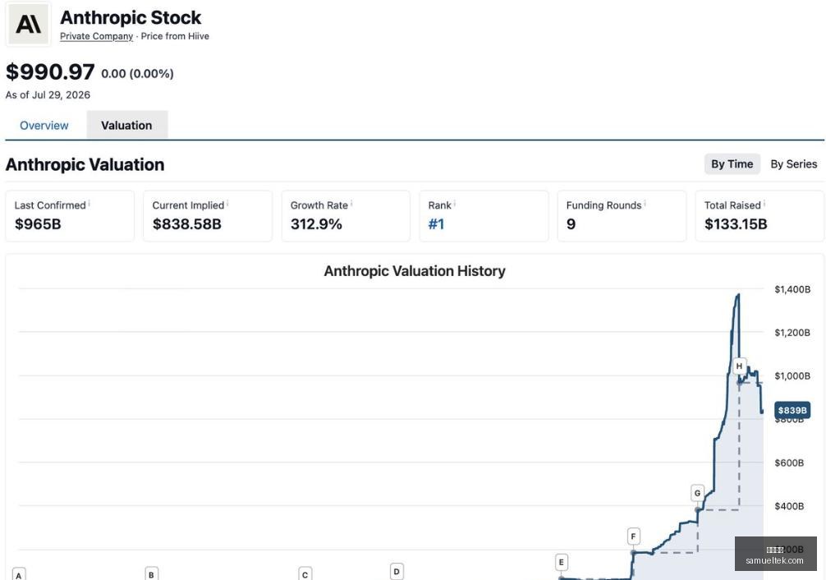
Task: Click the "Anthropic Valuation History" chart title
Action: pos(415,271)
